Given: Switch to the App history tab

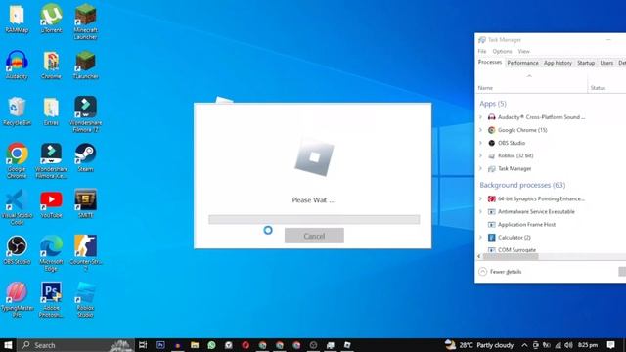Looking at the screenshot, I should click(558, 63).
